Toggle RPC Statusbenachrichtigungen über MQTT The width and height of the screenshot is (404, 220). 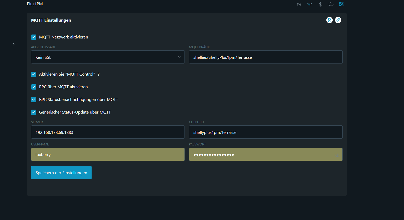[x=34, y=100]
